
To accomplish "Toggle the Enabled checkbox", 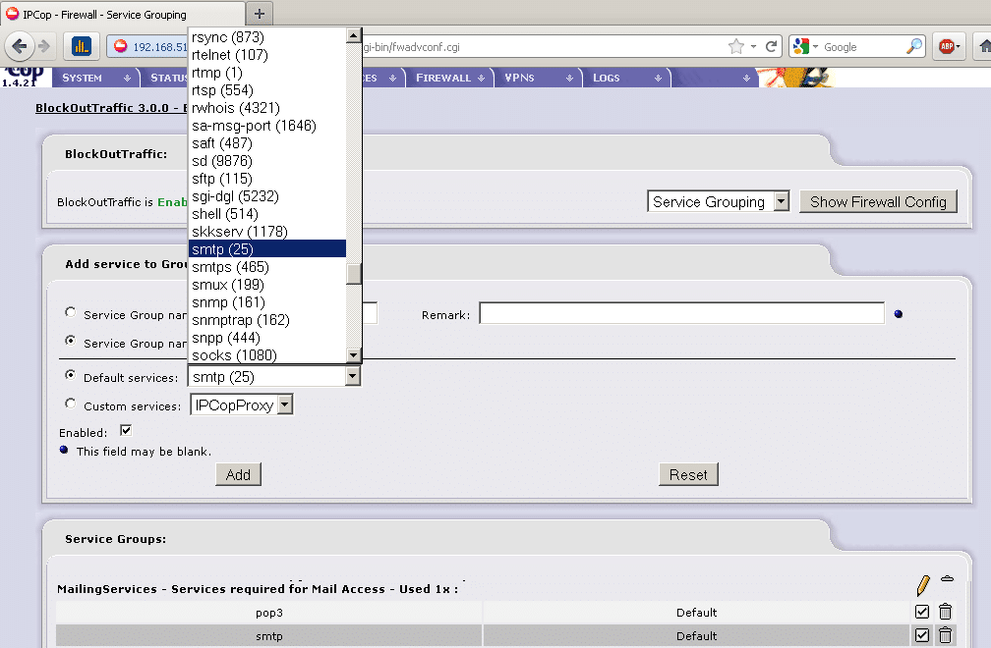I will tap(125, 430).
